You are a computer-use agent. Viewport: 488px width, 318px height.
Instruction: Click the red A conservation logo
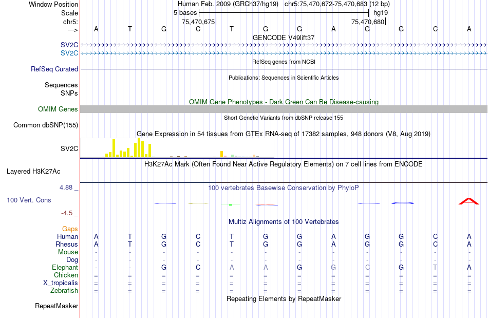coord(468,201)
